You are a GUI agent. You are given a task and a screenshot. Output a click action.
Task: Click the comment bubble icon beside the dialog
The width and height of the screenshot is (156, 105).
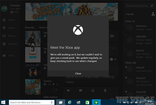(x=112, y=36)
